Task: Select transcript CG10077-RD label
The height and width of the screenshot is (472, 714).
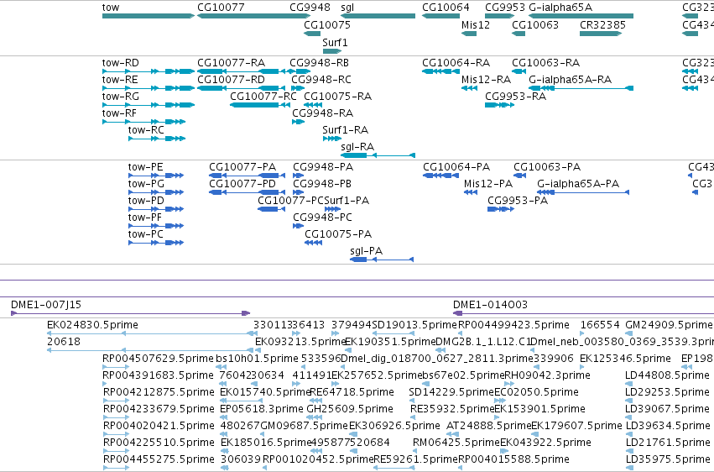Action: coord(232,80)
